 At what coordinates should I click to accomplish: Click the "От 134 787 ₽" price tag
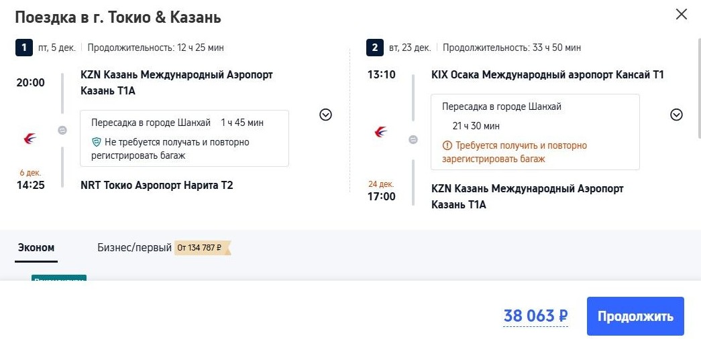[202, 248]
